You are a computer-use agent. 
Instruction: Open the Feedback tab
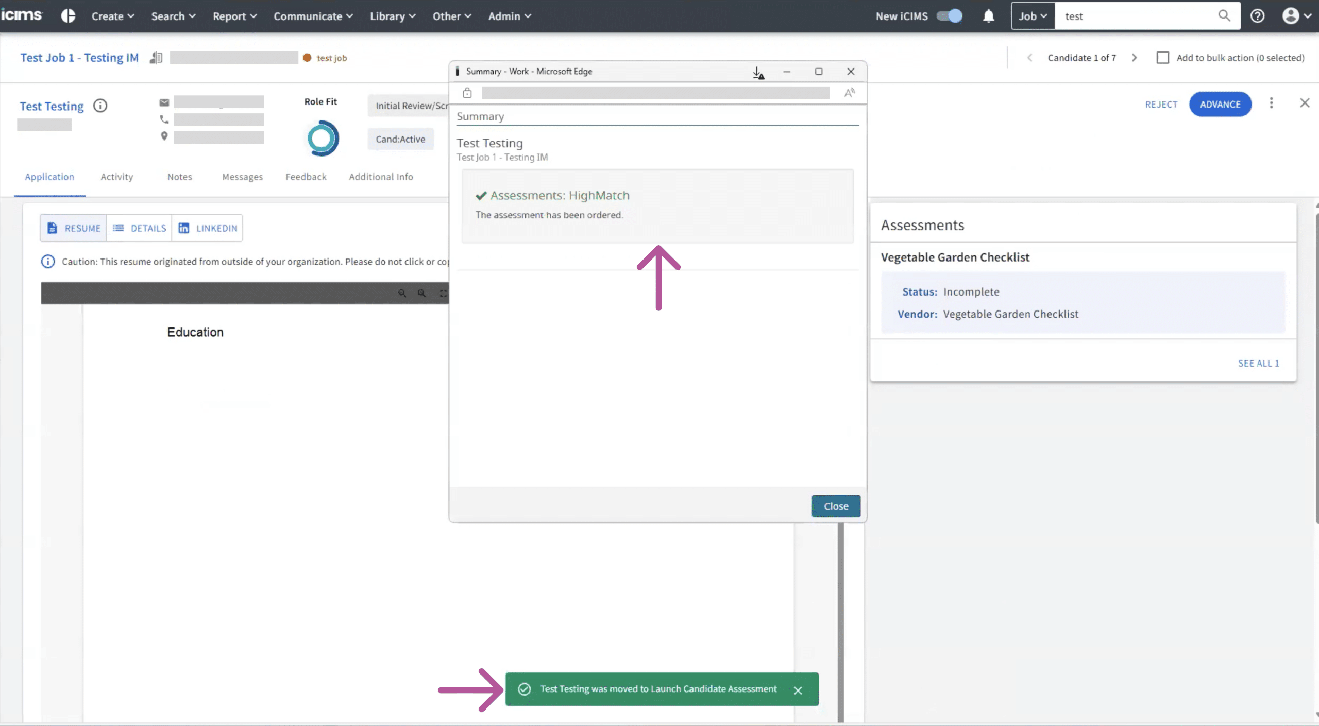tap(306, 177)
